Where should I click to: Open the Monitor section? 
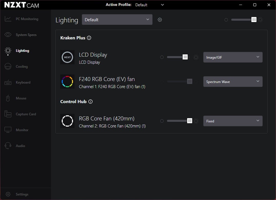[x=22, y=130]
